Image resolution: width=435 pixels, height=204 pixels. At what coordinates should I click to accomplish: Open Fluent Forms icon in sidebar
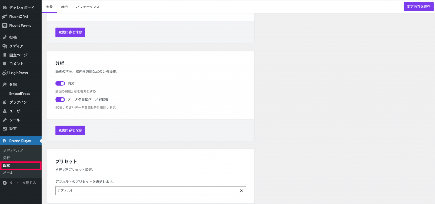click(x=4, y=25)
